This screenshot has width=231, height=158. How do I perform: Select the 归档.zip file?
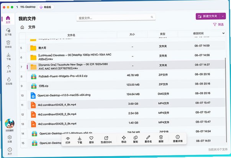[x=126, y=85]
